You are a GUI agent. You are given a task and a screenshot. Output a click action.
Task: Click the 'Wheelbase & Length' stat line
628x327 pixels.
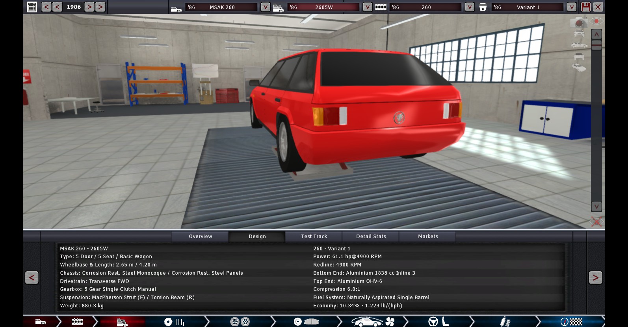108,265
